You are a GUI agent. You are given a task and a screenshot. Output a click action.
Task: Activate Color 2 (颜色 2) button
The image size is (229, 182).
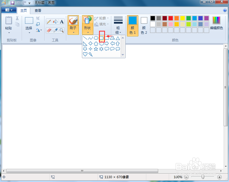click(x=144, y=26)
